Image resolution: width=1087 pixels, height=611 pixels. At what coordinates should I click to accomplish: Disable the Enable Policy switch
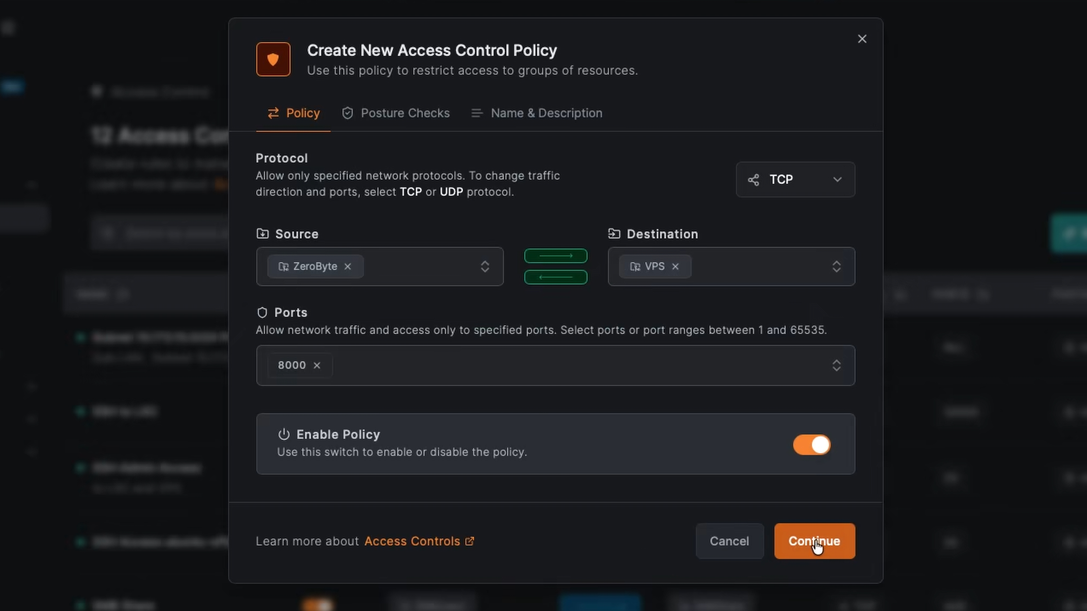811,444
